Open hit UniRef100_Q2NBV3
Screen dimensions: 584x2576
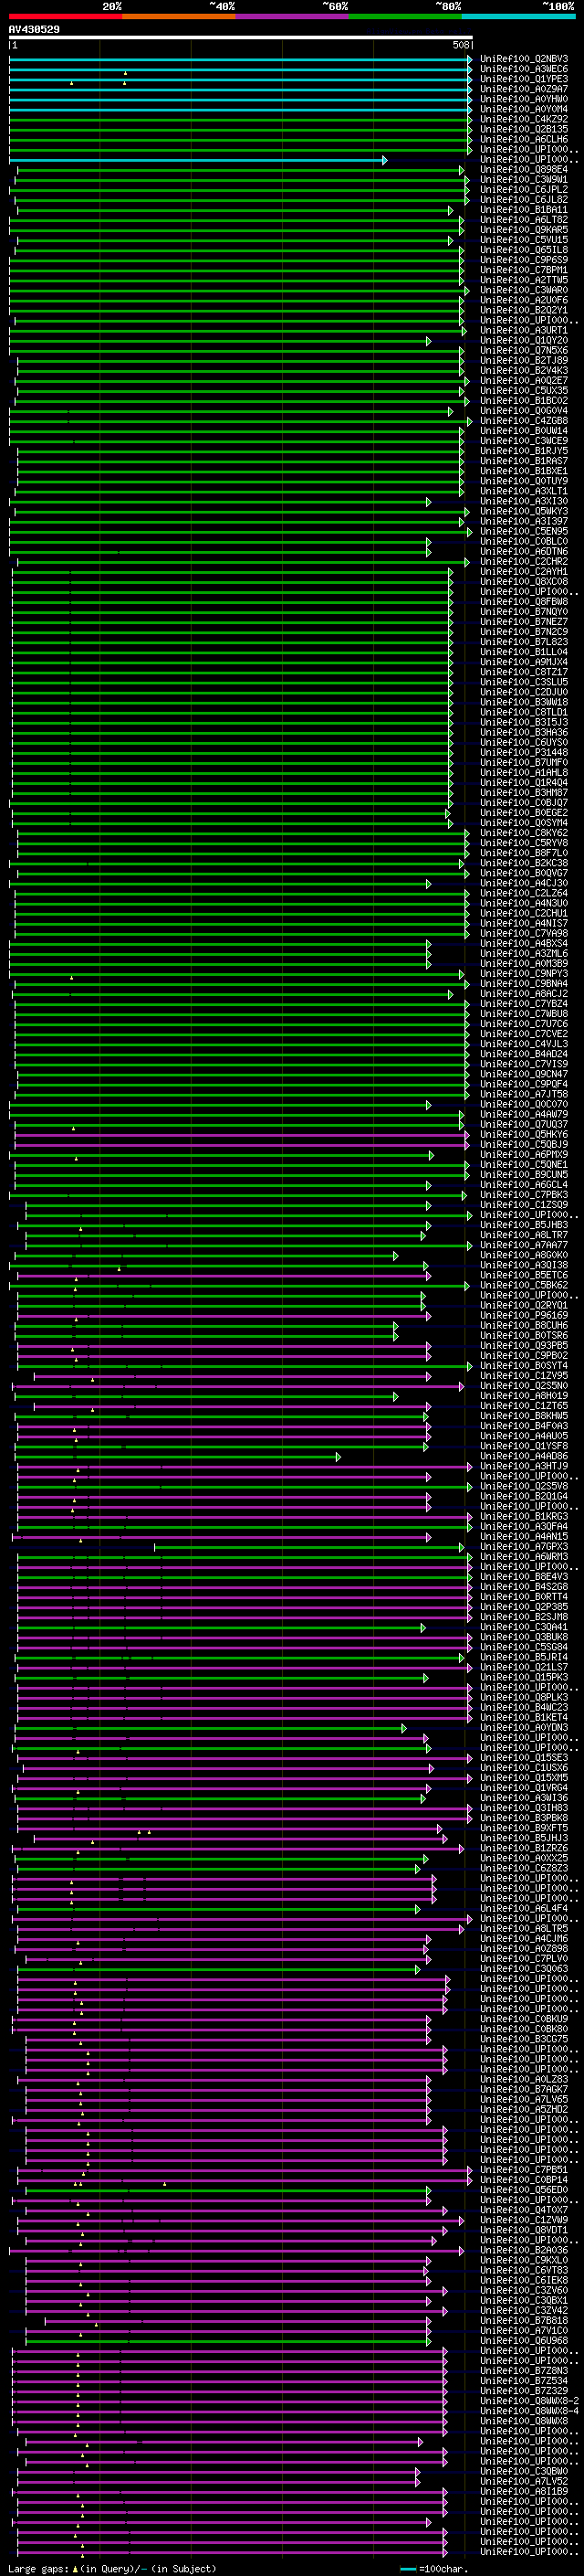(x=523, y=59)
